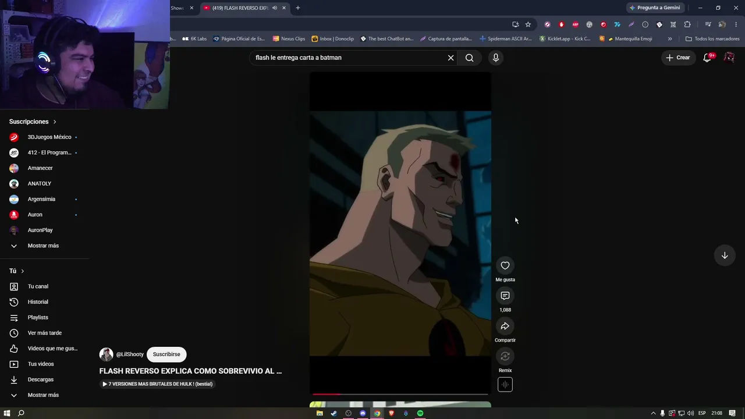The width and height of the screenshot is (745, 419).
Task: Open the Short's audio track icon
Action: (x=505, y=385)
